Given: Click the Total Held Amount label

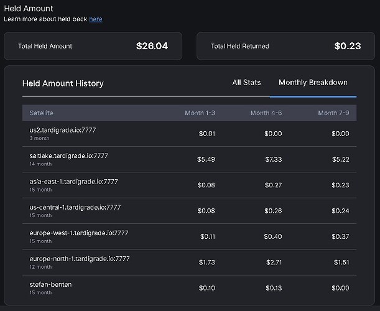Looking at the screenshot, I should click(x=45, y=46).
